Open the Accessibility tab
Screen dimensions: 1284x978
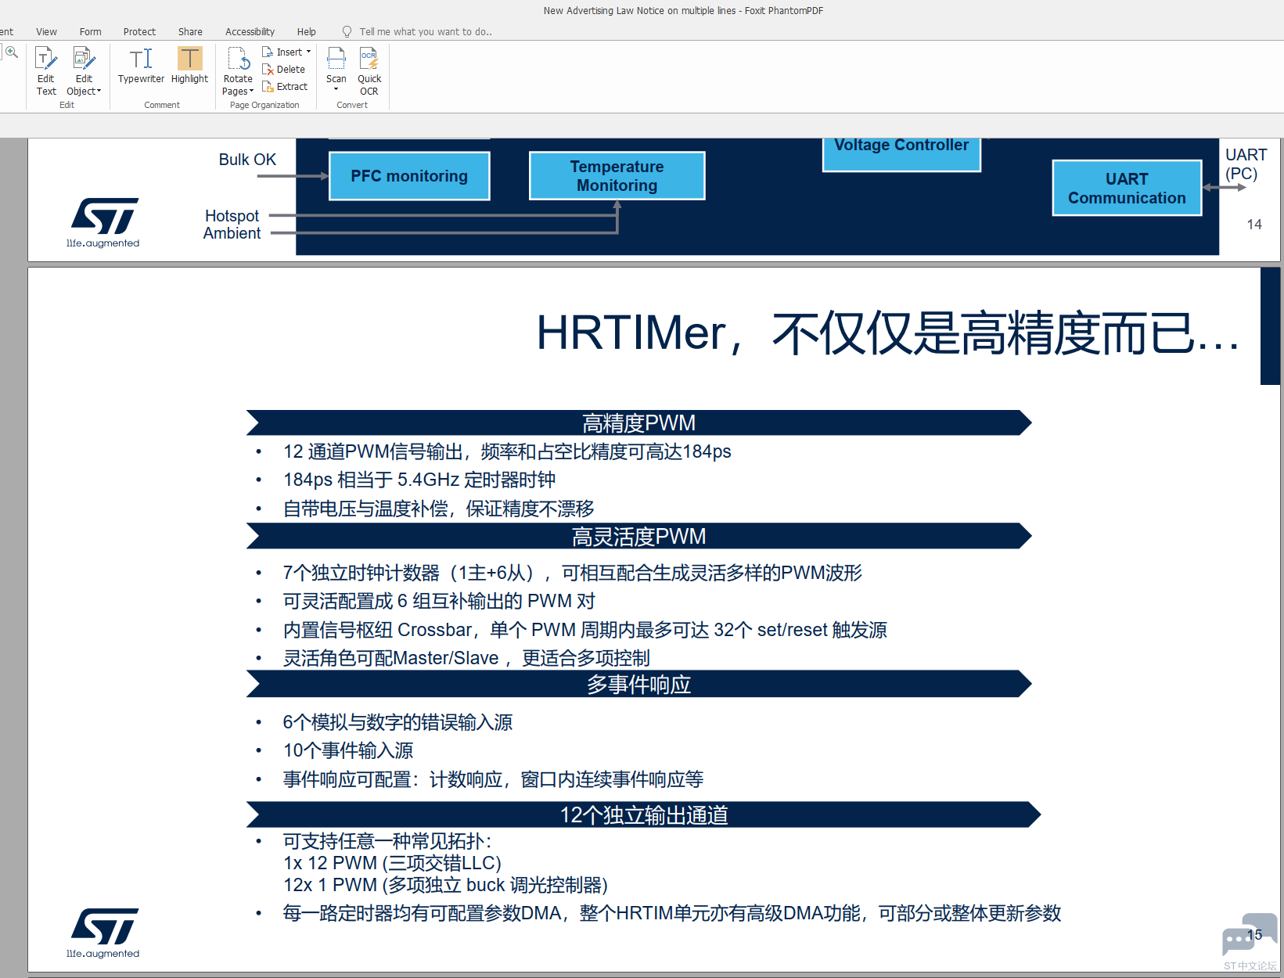coord(250,32)
